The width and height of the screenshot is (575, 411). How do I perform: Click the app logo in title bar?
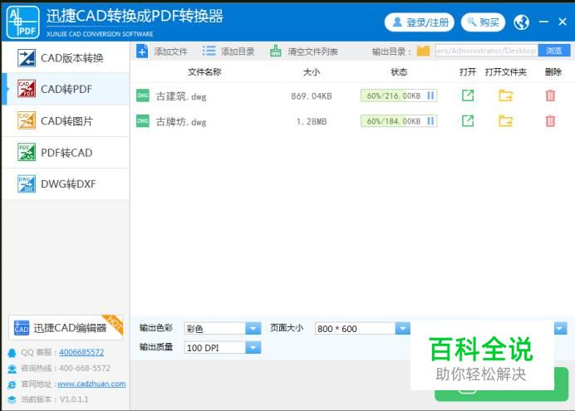22,22
